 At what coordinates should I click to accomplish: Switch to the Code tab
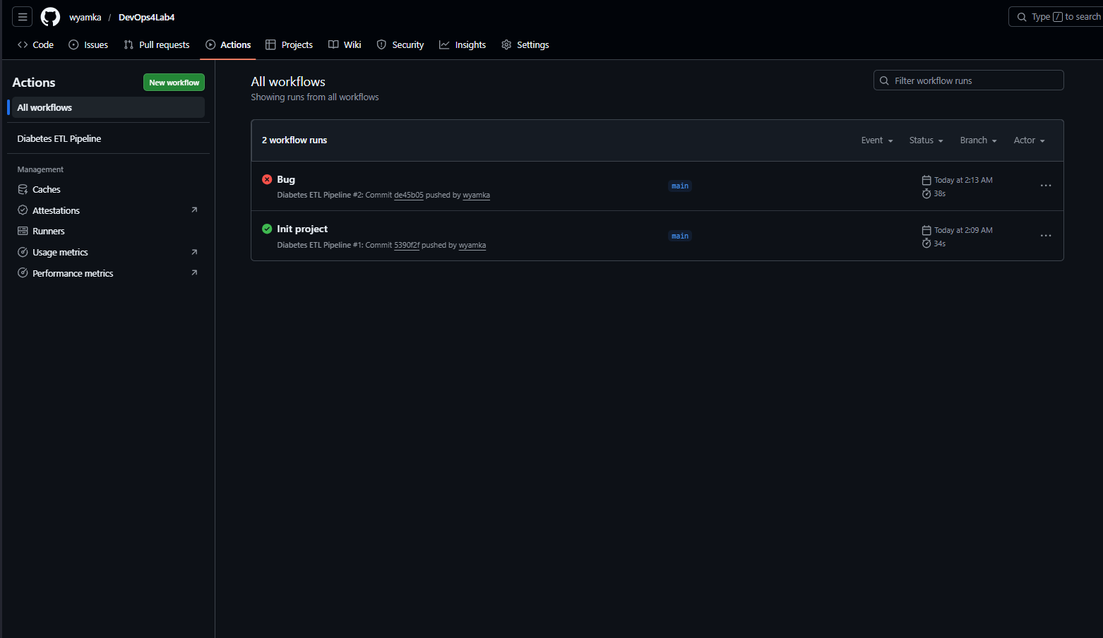35,44
